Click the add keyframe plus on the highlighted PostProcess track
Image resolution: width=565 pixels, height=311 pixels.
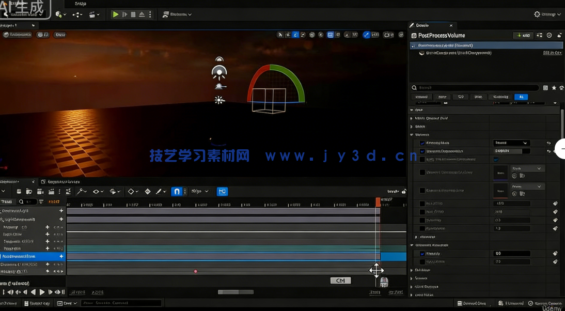pyautogui.click(x=61, y=256)
